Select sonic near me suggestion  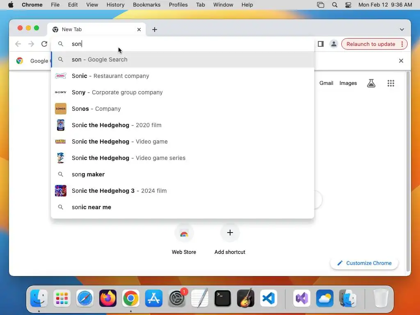click(x=183, y=207)
